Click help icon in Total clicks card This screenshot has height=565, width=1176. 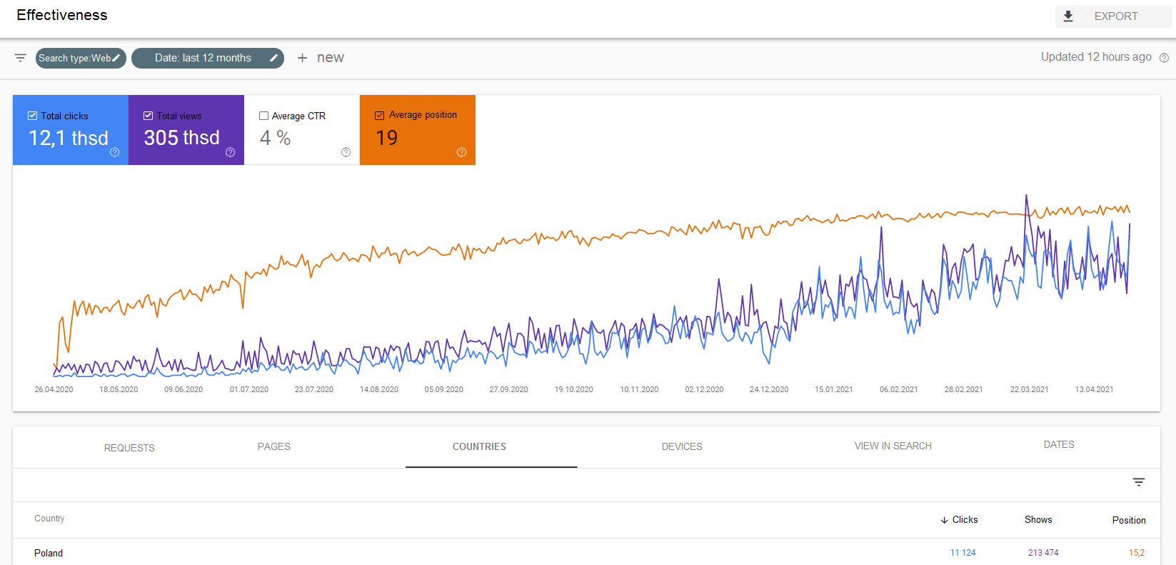114,152
